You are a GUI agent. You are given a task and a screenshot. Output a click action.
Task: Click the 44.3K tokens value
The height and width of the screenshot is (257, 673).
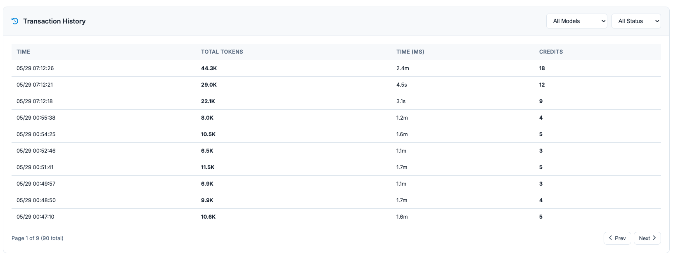pos(209,68)
